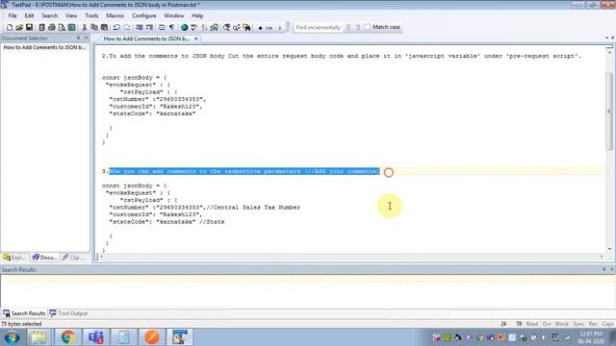Redo edit with toolbar Redo arrow

[x=127, y=28]
